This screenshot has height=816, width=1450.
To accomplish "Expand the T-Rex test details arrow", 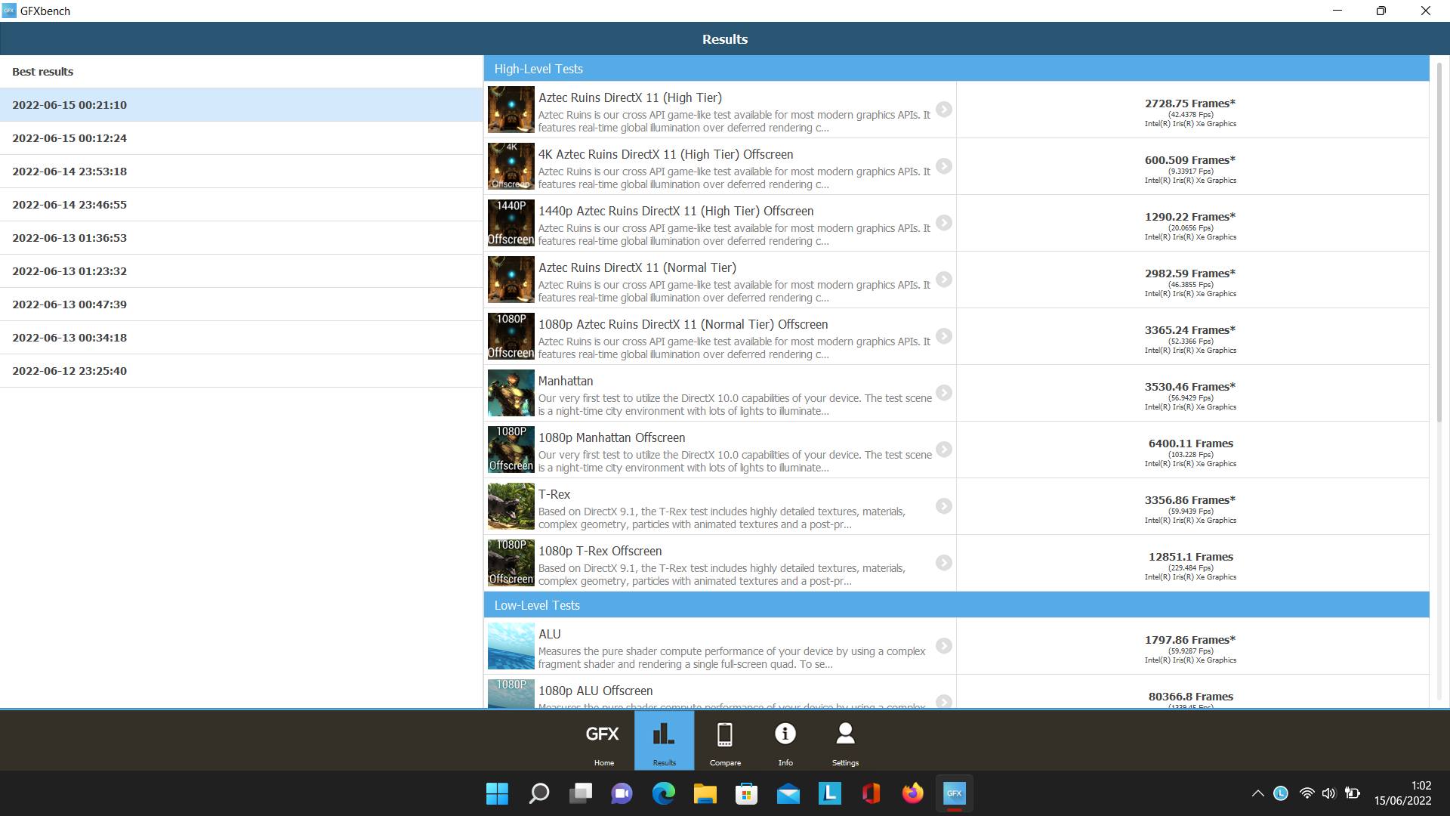I will coord(944,506).
